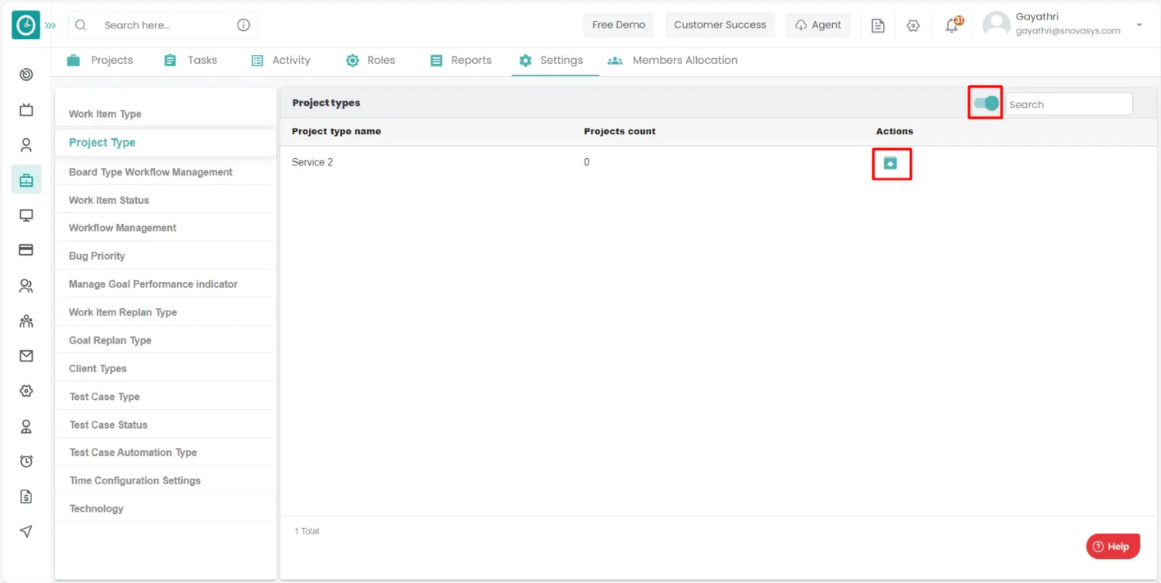
Task: Click the cog sidebar icon
Action: (26, 391)
